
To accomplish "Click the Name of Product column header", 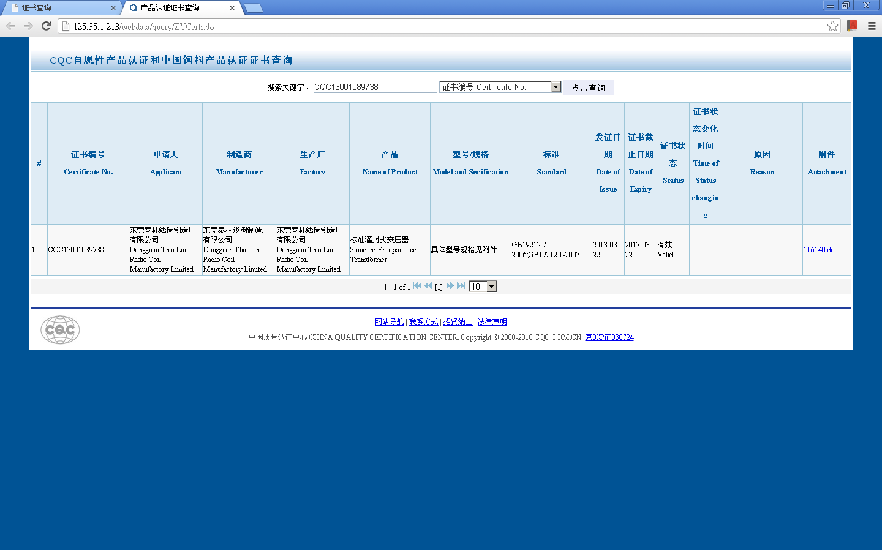I will tap(390, 163).
